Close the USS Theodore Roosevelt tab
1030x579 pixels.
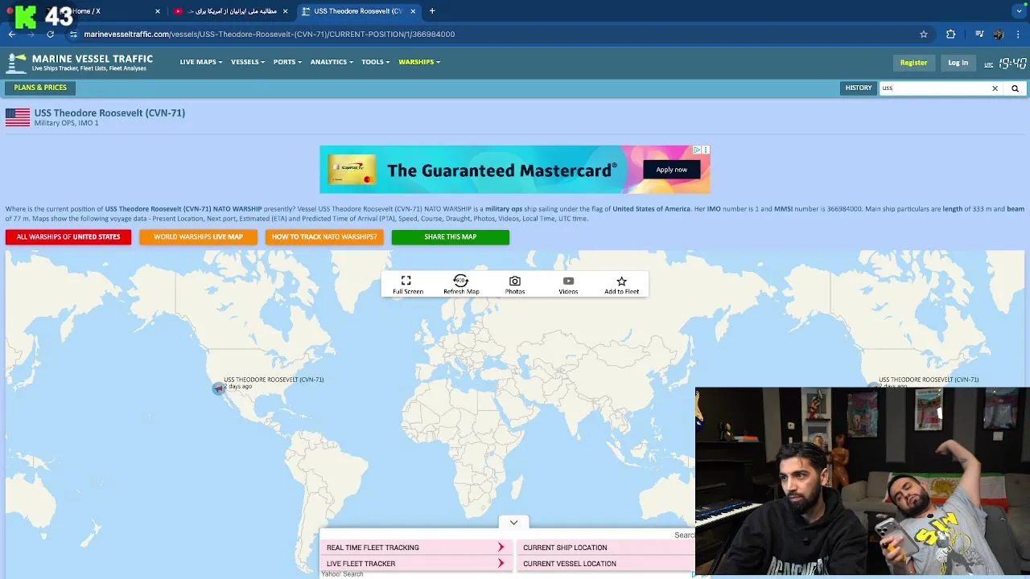pyautogui.click(x=412, y=11)
